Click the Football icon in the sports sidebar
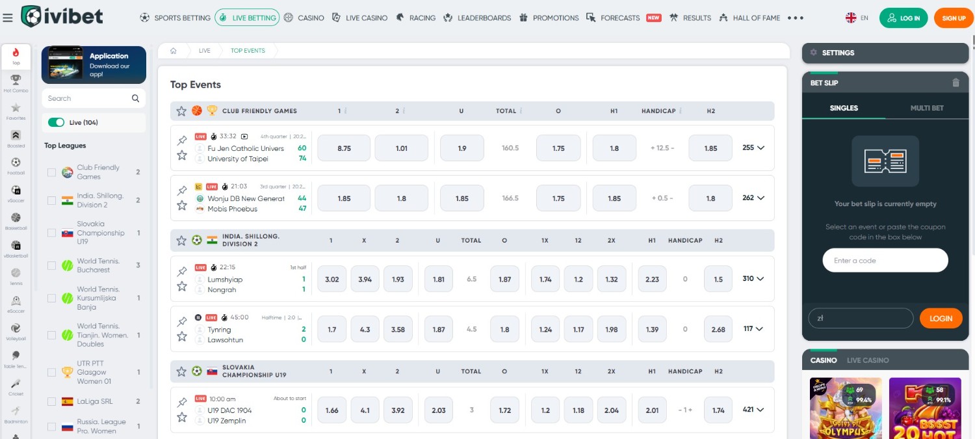Image resolution: width=975 pixels, height=439 pixels. (16, 163)
